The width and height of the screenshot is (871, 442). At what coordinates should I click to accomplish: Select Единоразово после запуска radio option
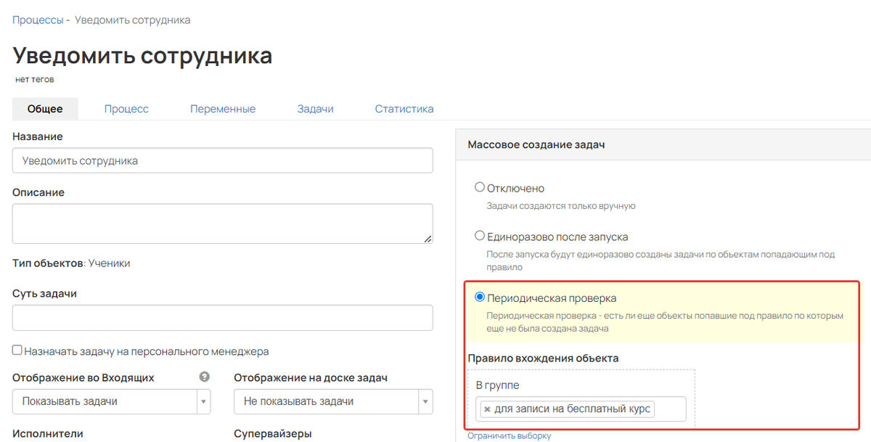point(479,236)
